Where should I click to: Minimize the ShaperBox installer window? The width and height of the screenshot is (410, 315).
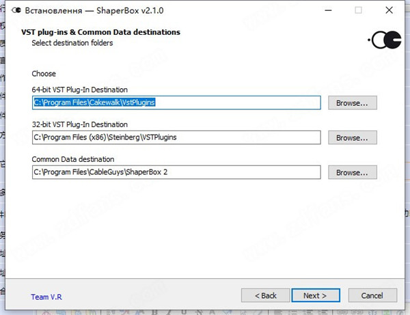tap(327, 11)
